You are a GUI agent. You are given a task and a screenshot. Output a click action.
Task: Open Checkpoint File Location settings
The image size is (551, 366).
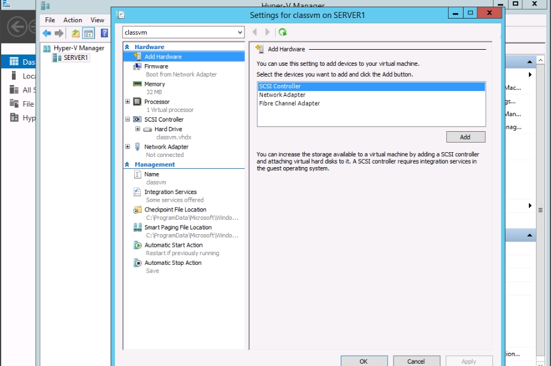point(175,210)
